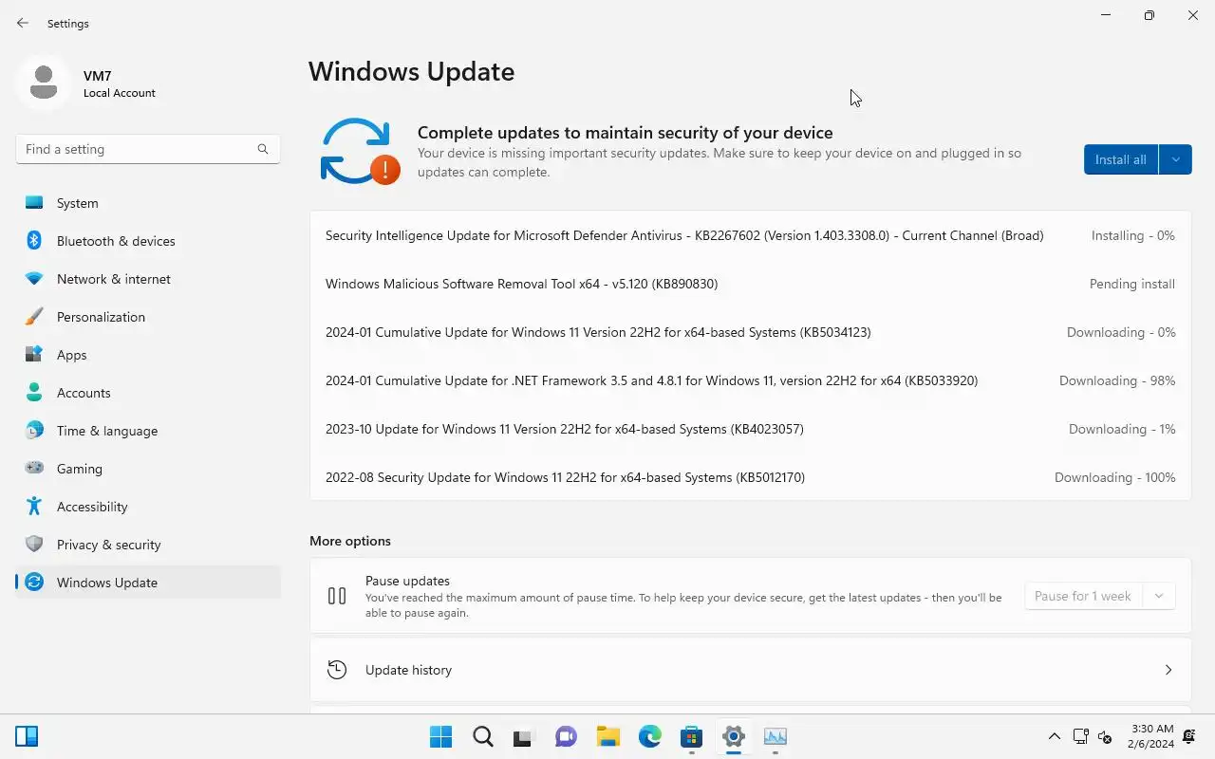This screenshot has height=759, width=1215.
Task: Launch Microsoft Edge from taskbar
Action: tap(650, 736)
